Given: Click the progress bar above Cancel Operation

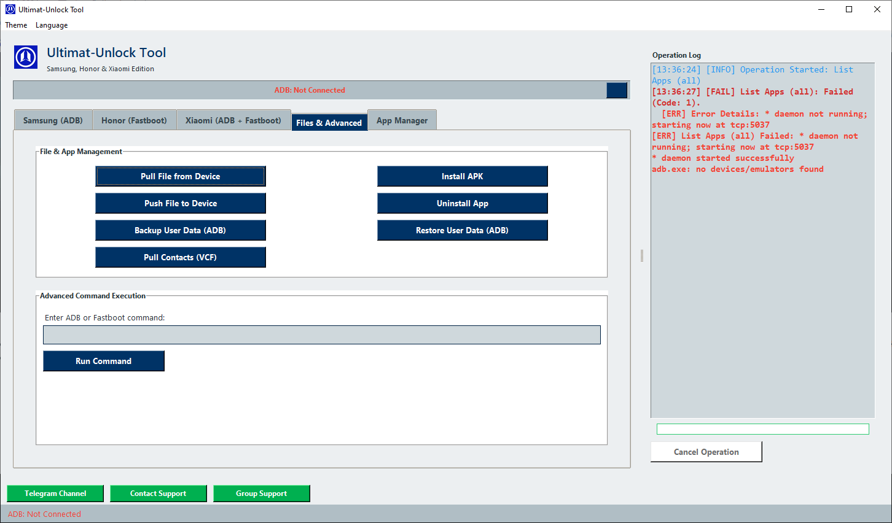Looking at the screenshot, I should [762, 428].
